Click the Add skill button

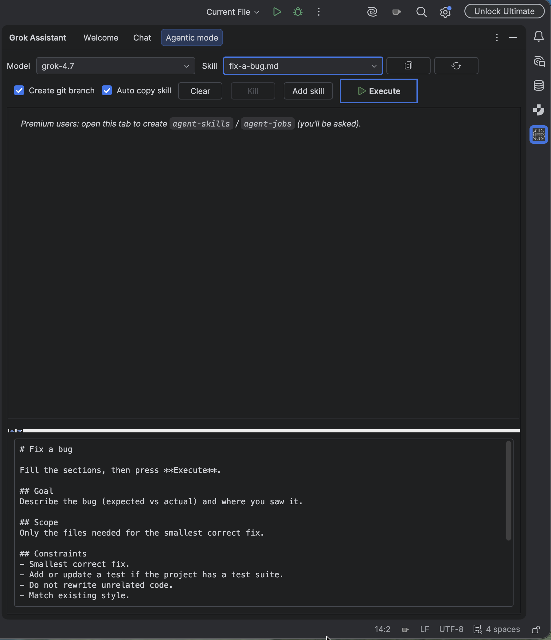308,91
